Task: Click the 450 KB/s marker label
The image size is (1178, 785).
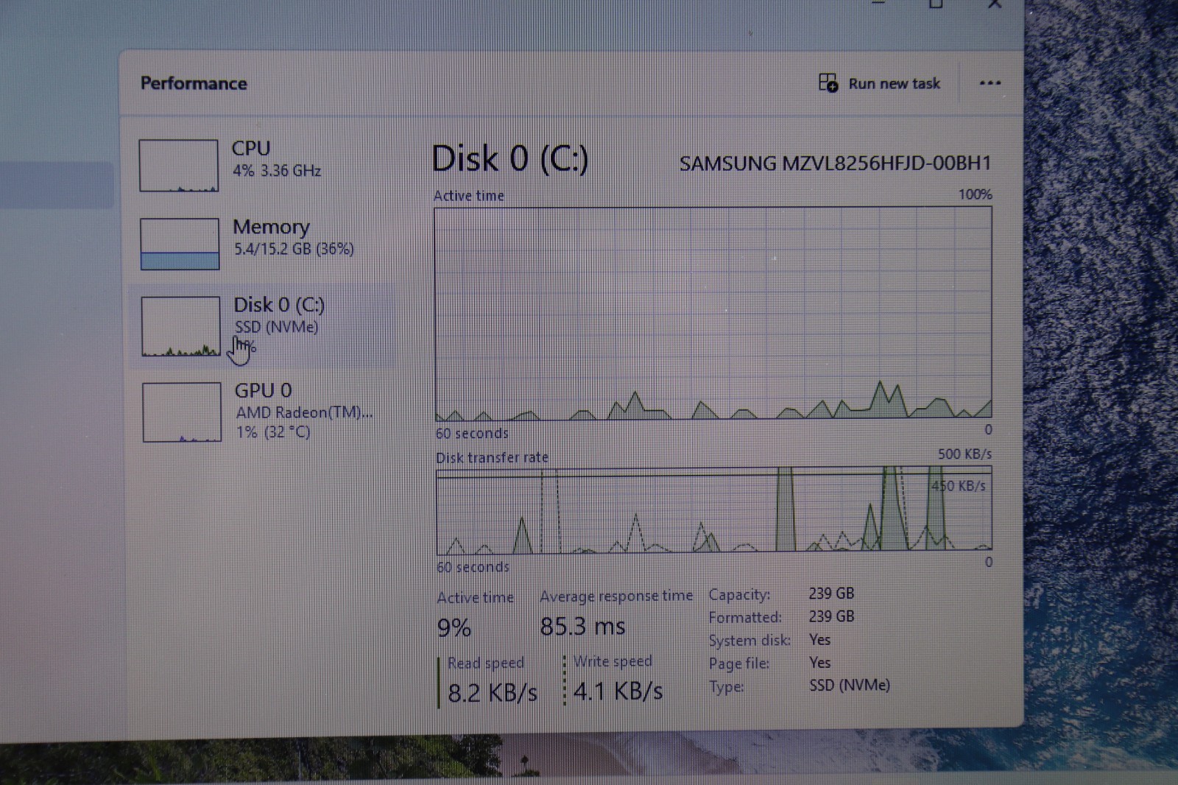Action: point(958,486)
